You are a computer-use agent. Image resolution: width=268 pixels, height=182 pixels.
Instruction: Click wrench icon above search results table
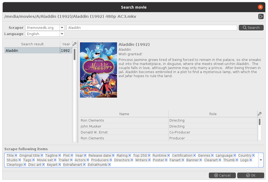pos(75,44)
